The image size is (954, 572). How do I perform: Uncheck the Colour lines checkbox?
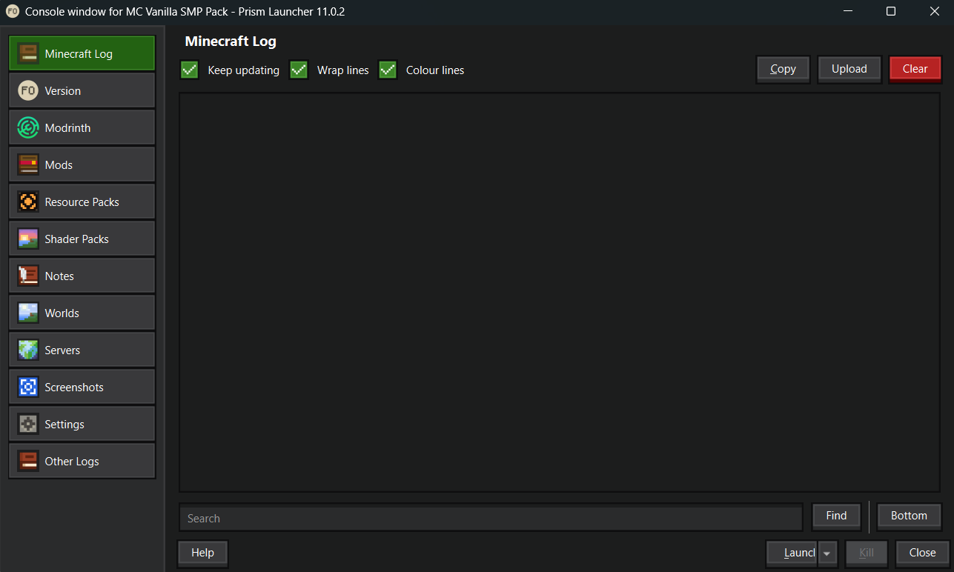tap(388, 70)
